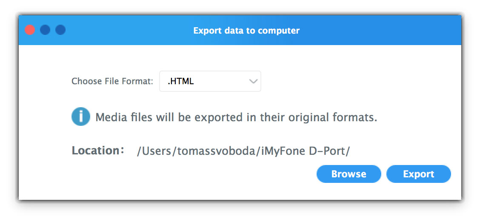
Task: Click the media files info message text
Action: (236, 117)
